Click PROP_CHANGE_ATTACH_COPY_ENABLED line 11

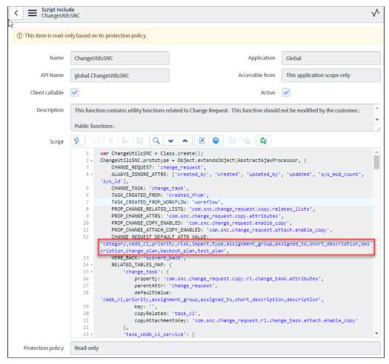point(222,230)
